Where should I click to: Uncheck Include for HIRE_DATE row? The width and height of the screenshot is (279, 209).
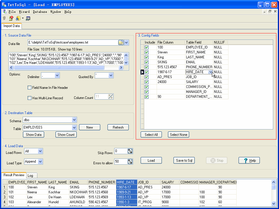146,72
